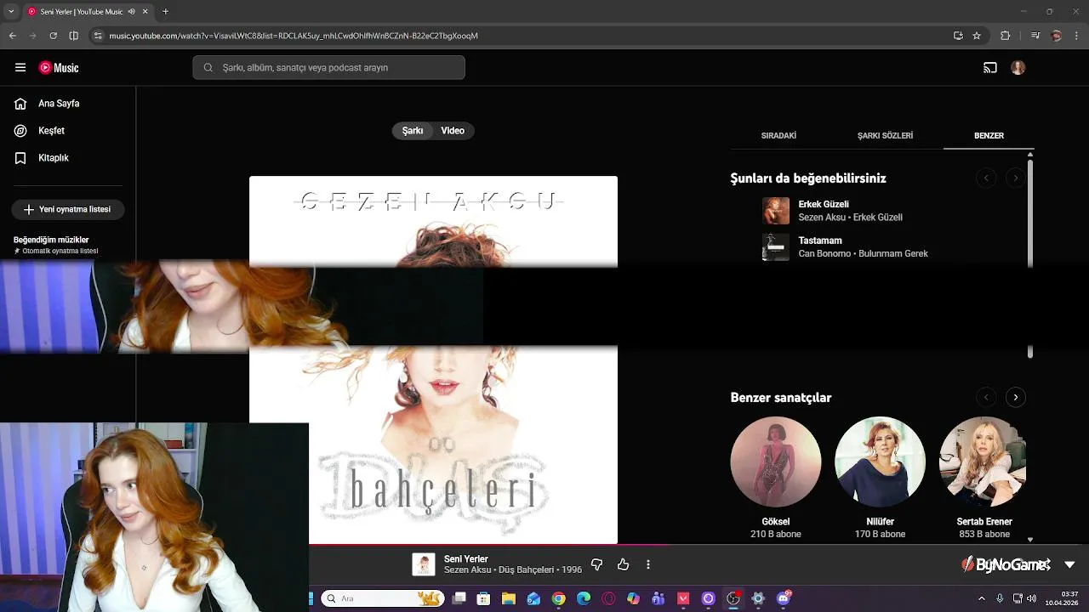Show next items in Şunları da beğenebilirsiniz

(1015, 178)
